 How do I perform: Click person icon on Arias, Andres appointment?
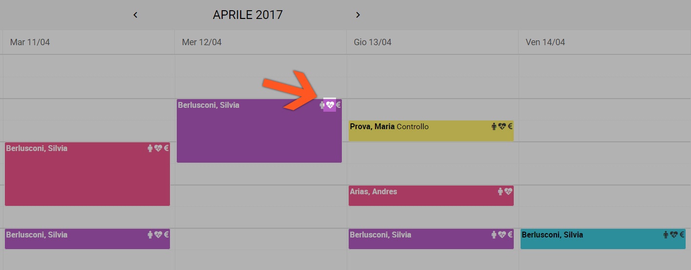click(x=500, y=191)
